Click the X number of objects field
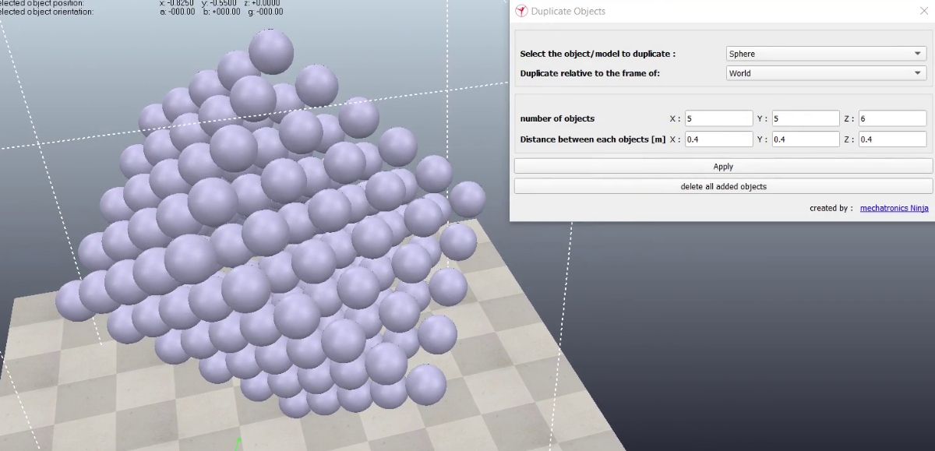Image resolution: width=935 pixels, height=451 pixels. 718,118
